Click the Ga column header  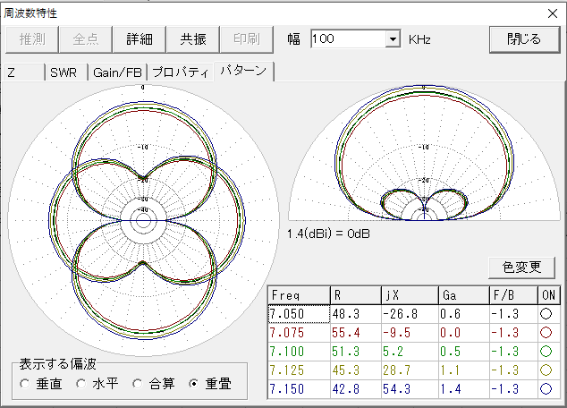464,295
